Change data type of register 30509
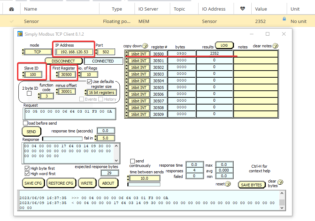The image size is (315, 221). coord(139,114)
